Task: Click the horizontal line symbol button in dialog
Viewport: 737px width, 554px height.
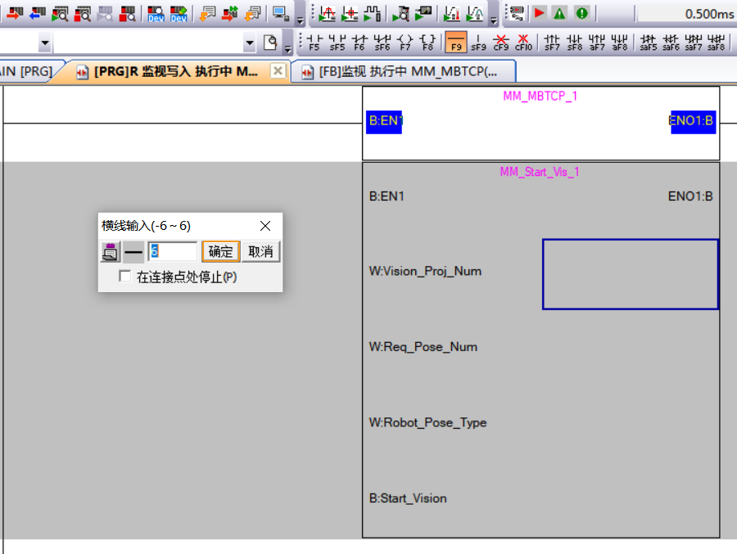Action: (133, 252)
